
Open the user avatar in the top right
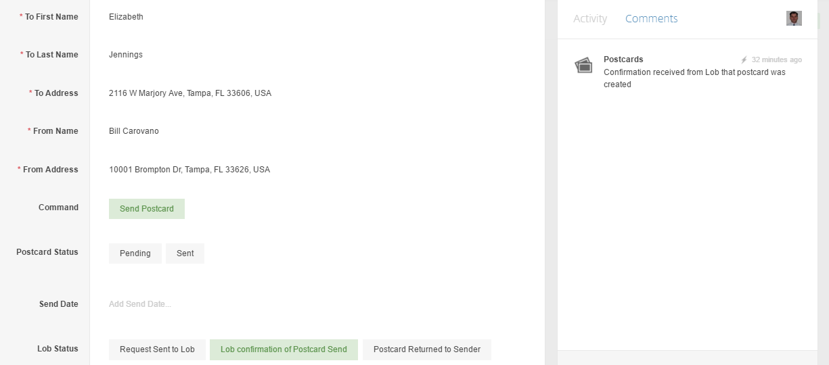[794, 18]
